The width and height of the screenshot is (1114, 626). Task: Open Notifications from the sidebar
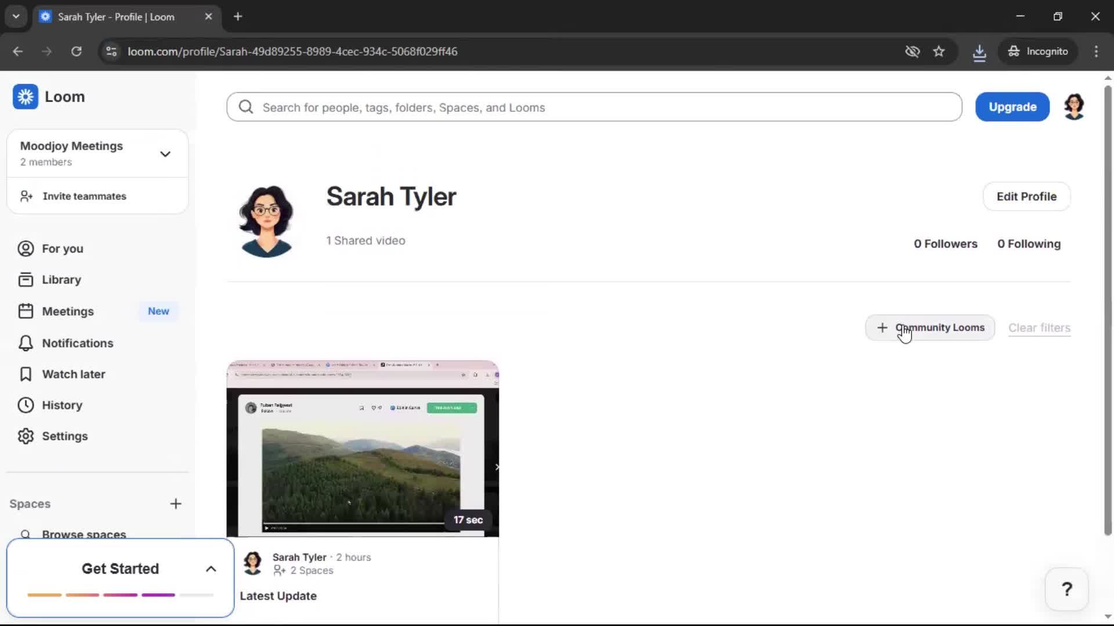(77, 343)
